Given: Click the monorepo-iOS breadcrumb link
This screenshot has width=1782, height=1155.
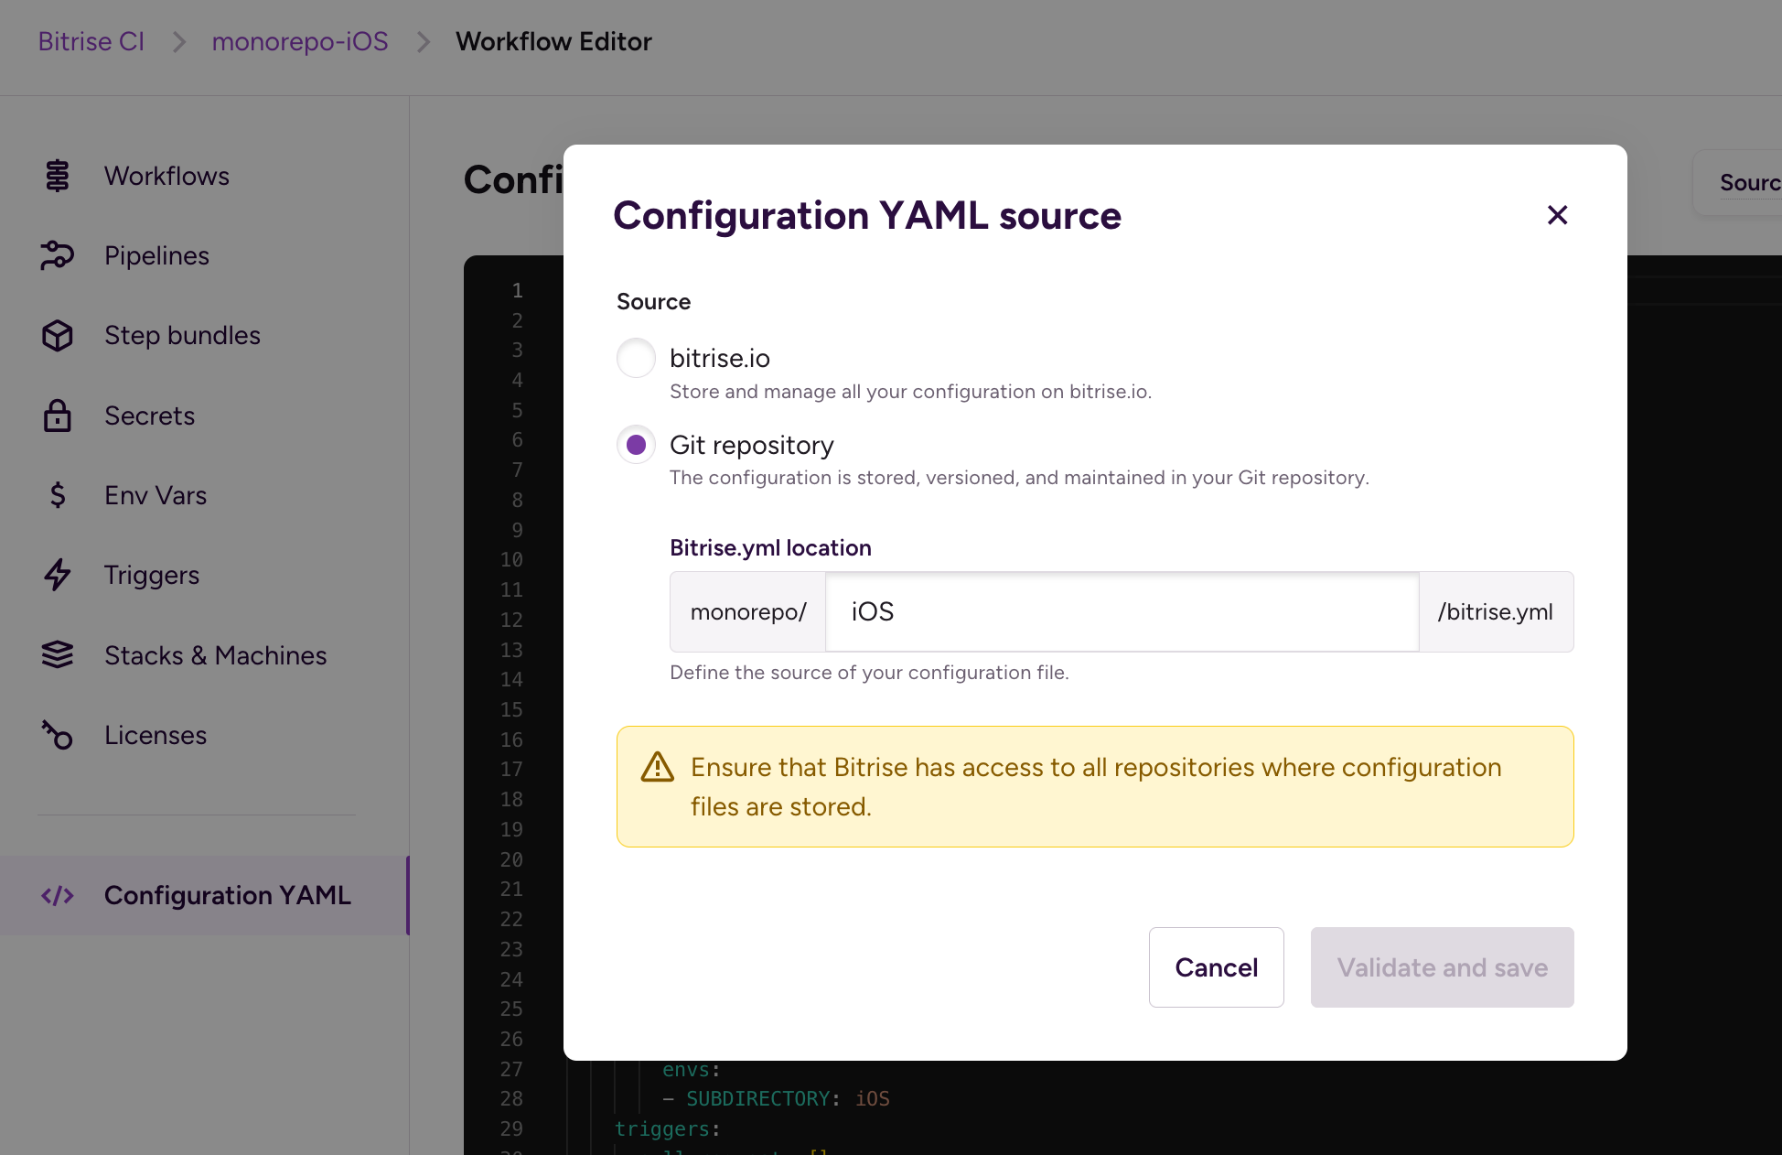Looking at the screenshot, I should tap(300, 41).
